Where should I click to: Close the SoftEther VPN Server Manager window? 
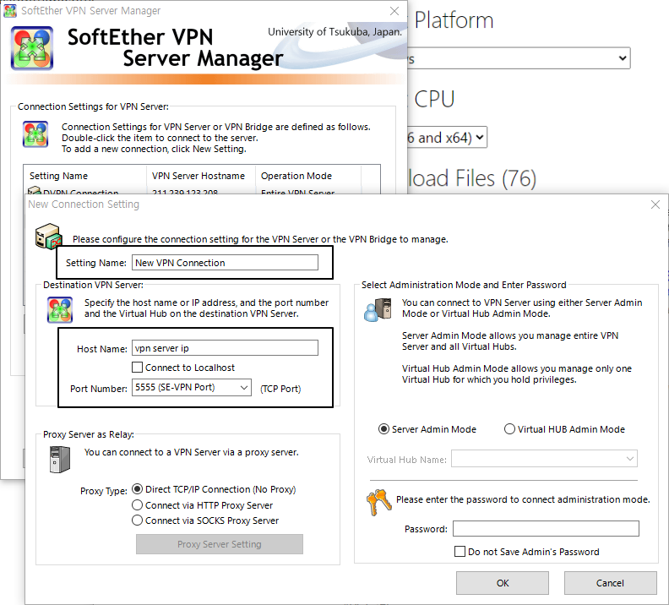[x=394, y=11]
